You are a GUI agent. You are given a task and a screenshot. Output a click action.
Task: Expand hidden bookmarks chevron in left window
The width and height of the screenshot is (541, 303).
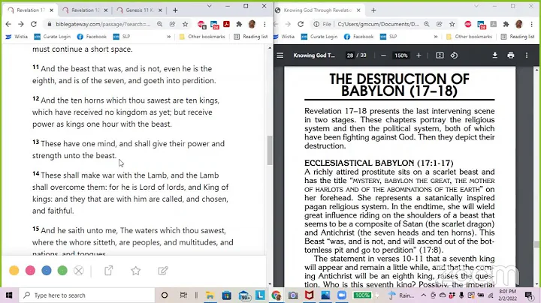click(x=169, y=37)
